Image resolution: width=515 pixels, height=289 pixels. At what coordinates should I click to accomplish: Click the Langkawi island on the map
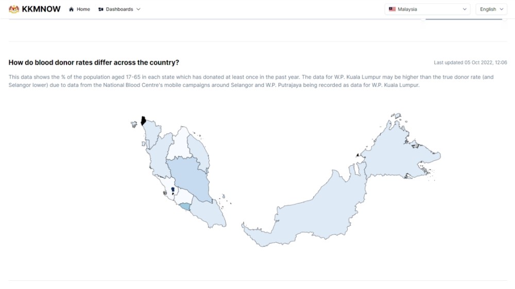[x=134, y=124]
